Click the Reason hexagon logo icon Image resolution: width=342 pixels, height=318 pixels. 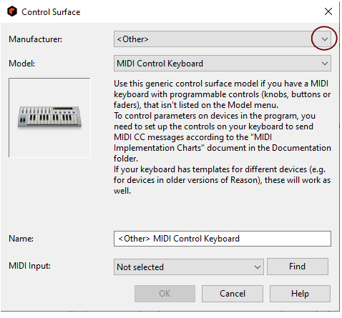(12, 11)
